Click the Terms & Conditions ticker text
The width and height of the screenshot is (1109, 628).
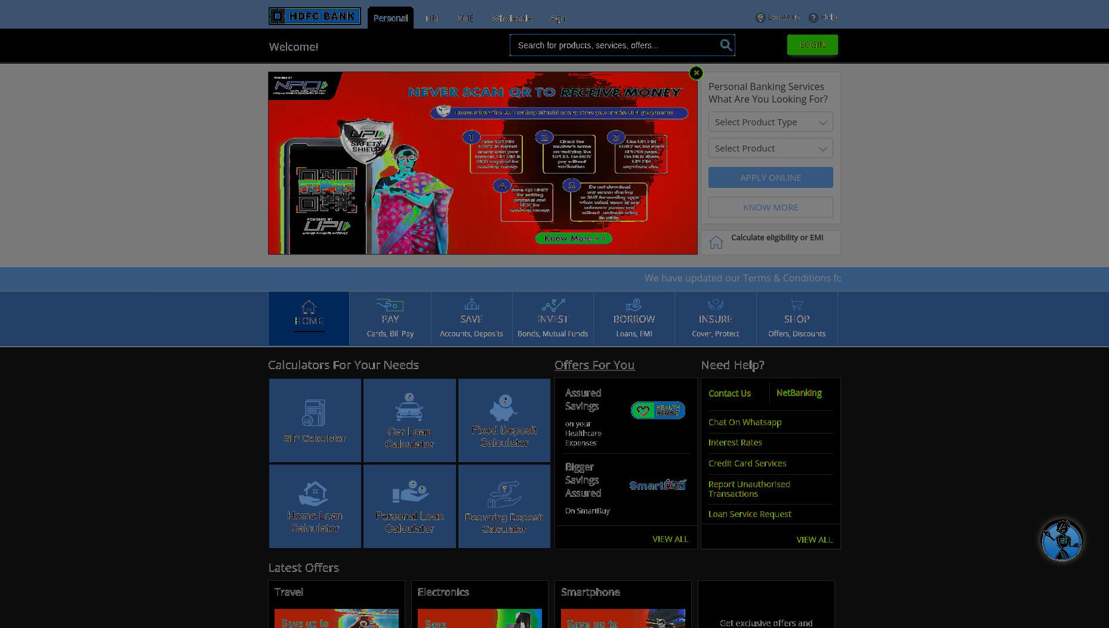pyautogui.click(x=743, y=279)
